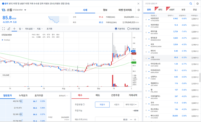The image size is (201, 122).
Task: Open the 일 interval dropdown
Action: tap(21, 29)
